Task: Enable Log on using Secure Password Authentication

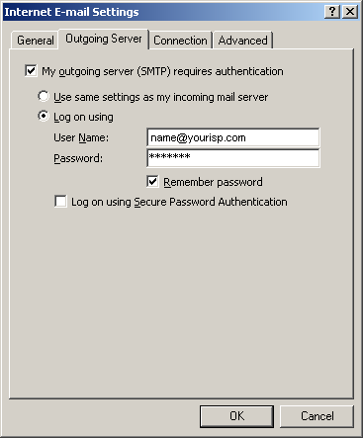Action: click(60, 202)
